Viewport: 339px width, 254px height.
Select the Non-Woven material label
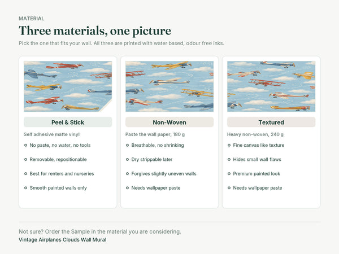169,122
